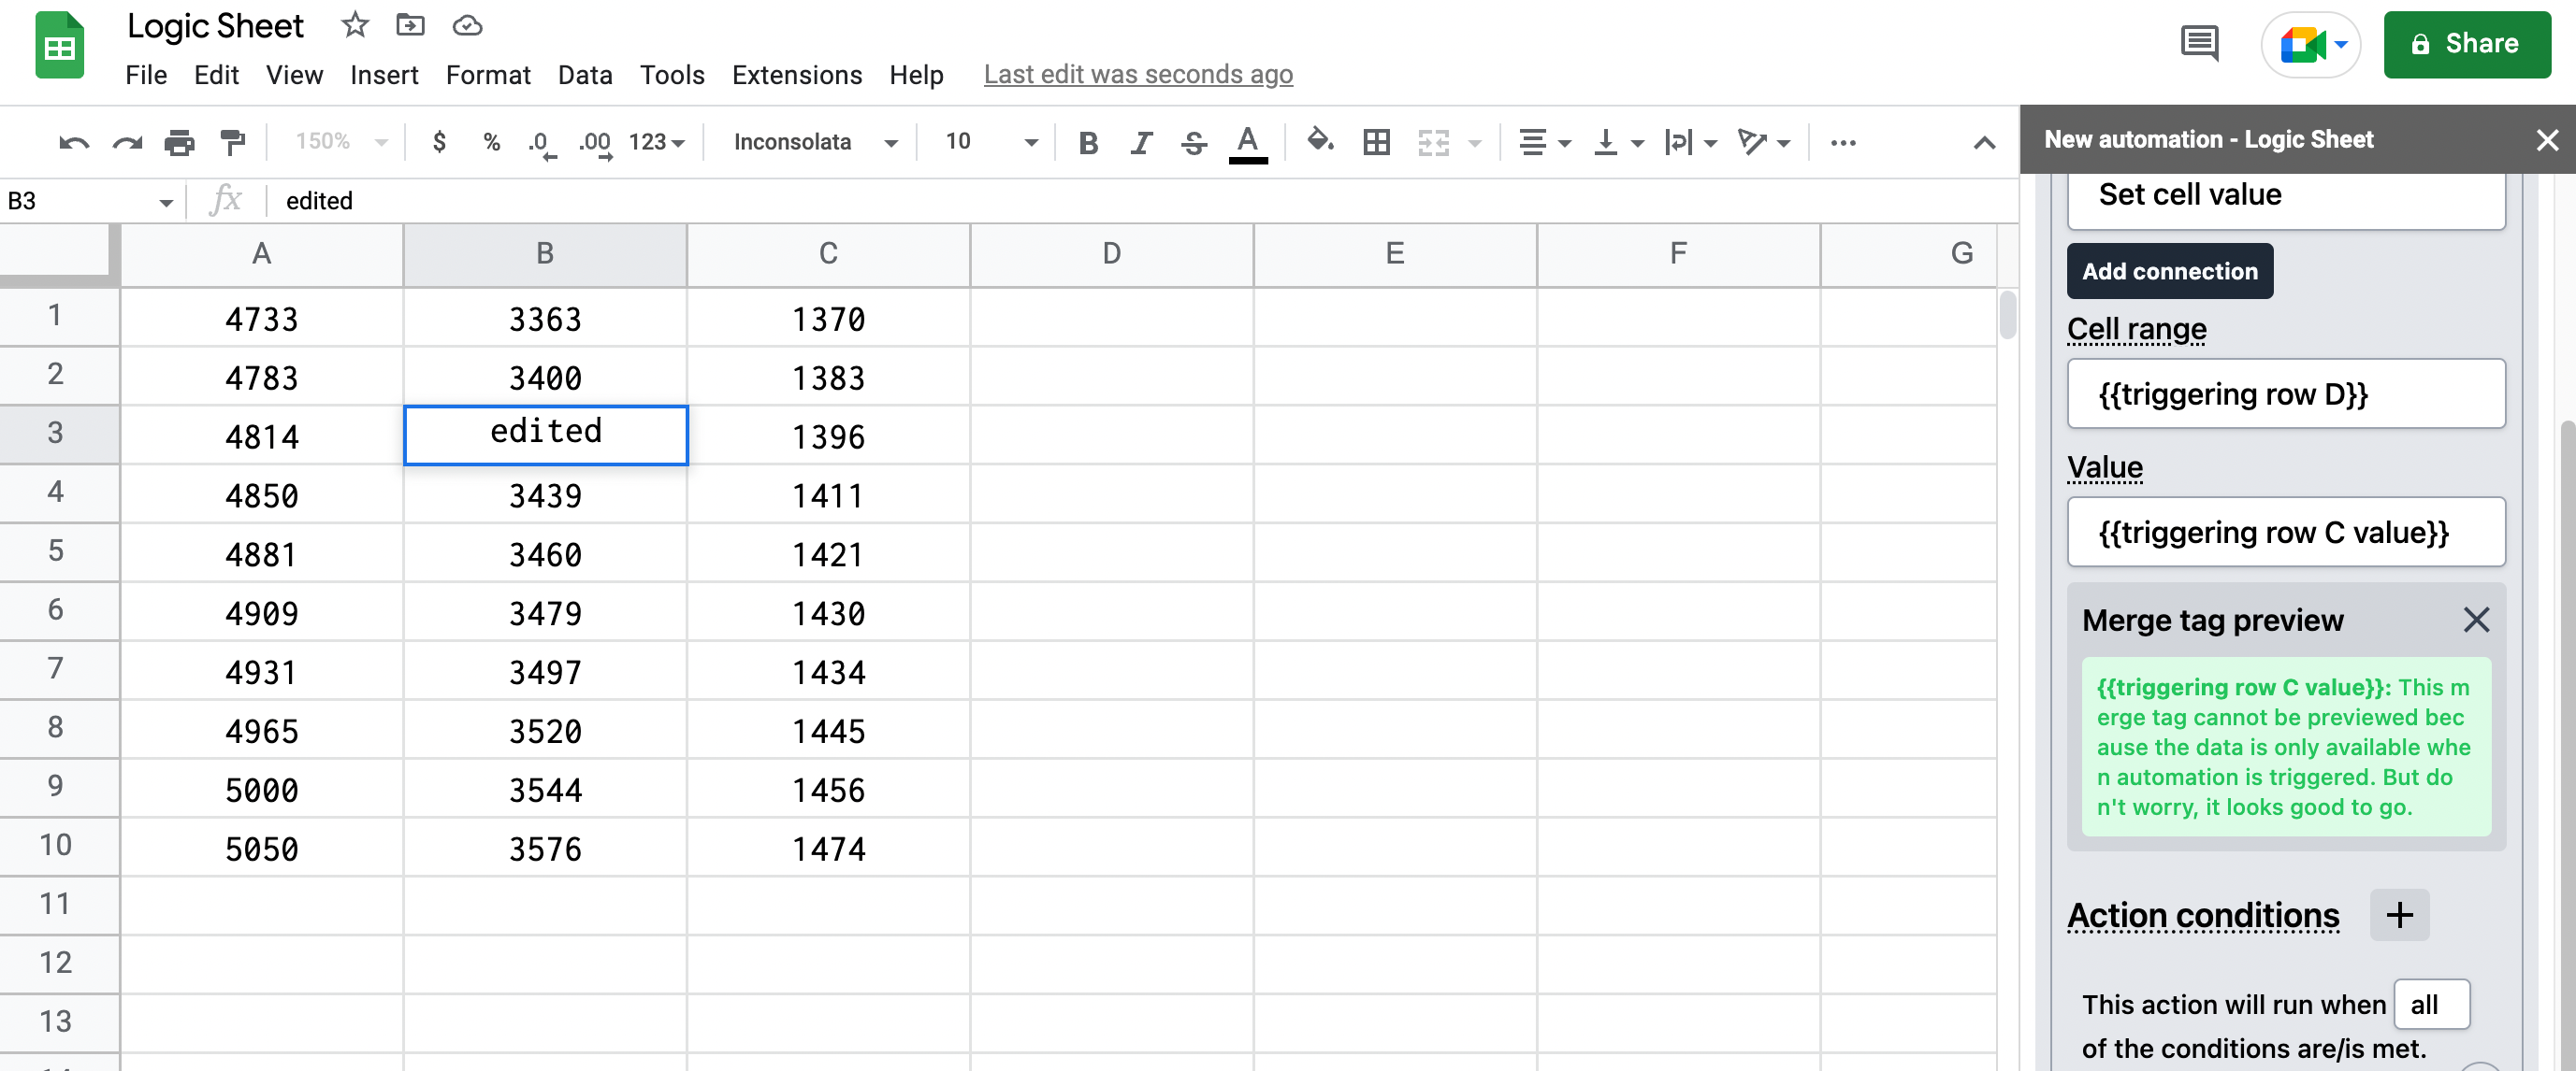Viewport: 2576px width, 1071px height.
Task: Open the comment history icon
Action: coord(2198,44)
